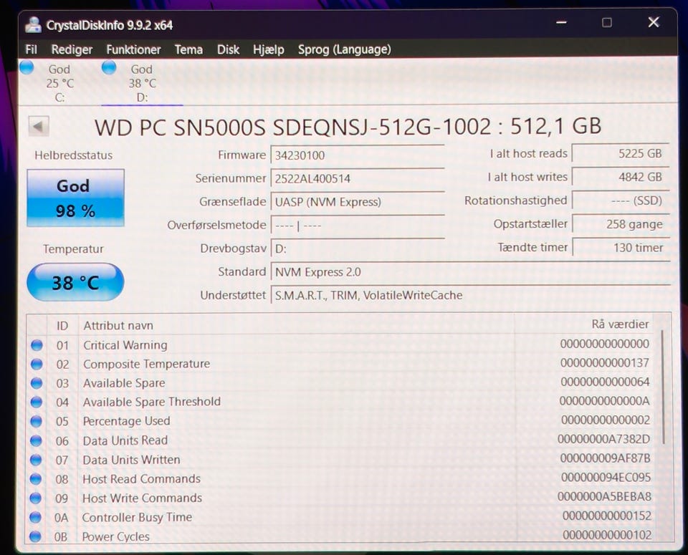Viewport: 688px width, 555px height.
Task: Click status orb beside Data Units Read
Action: pyautogui.click(x=36, y=440)
